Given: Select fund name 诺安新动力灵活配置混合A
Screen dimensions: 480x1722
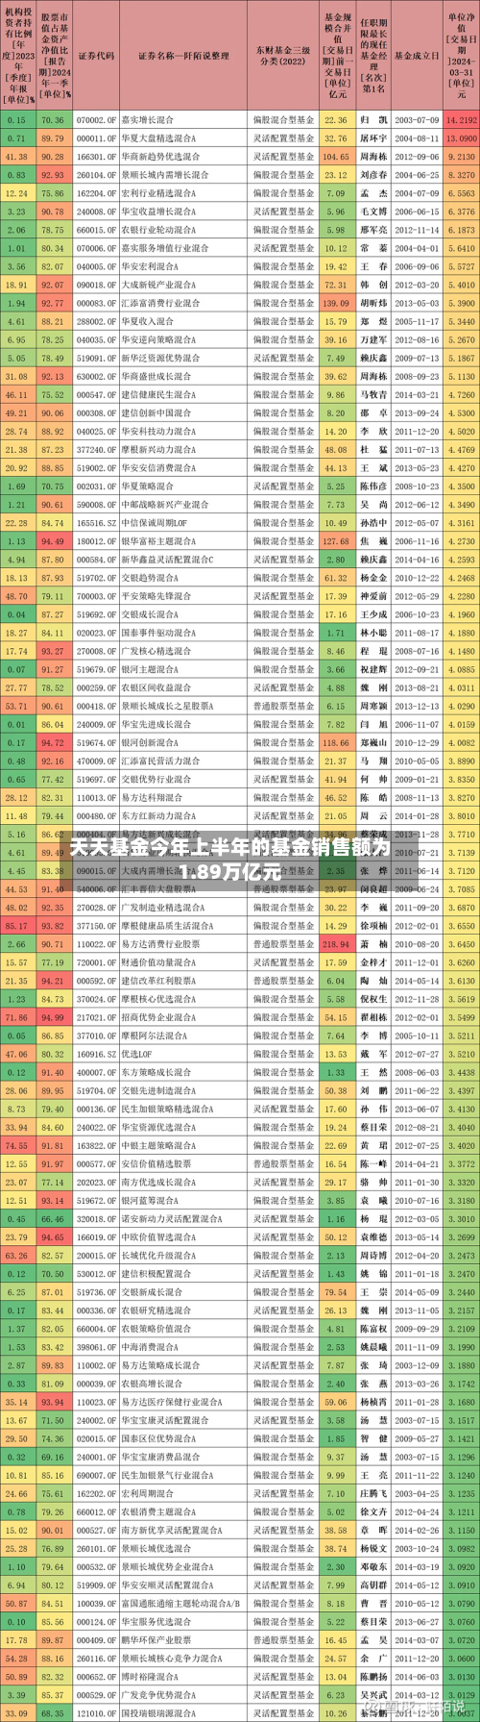Looking at the screenshot, I should (x=171, y=1220).
